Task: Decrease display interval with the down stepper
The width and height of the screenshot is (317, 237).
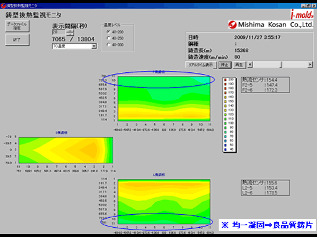Action: pos(70,34)
